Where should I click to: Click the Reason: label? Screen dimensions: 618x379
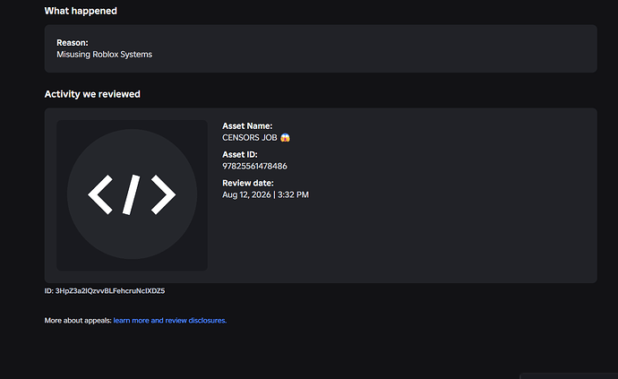pos(73,43)
